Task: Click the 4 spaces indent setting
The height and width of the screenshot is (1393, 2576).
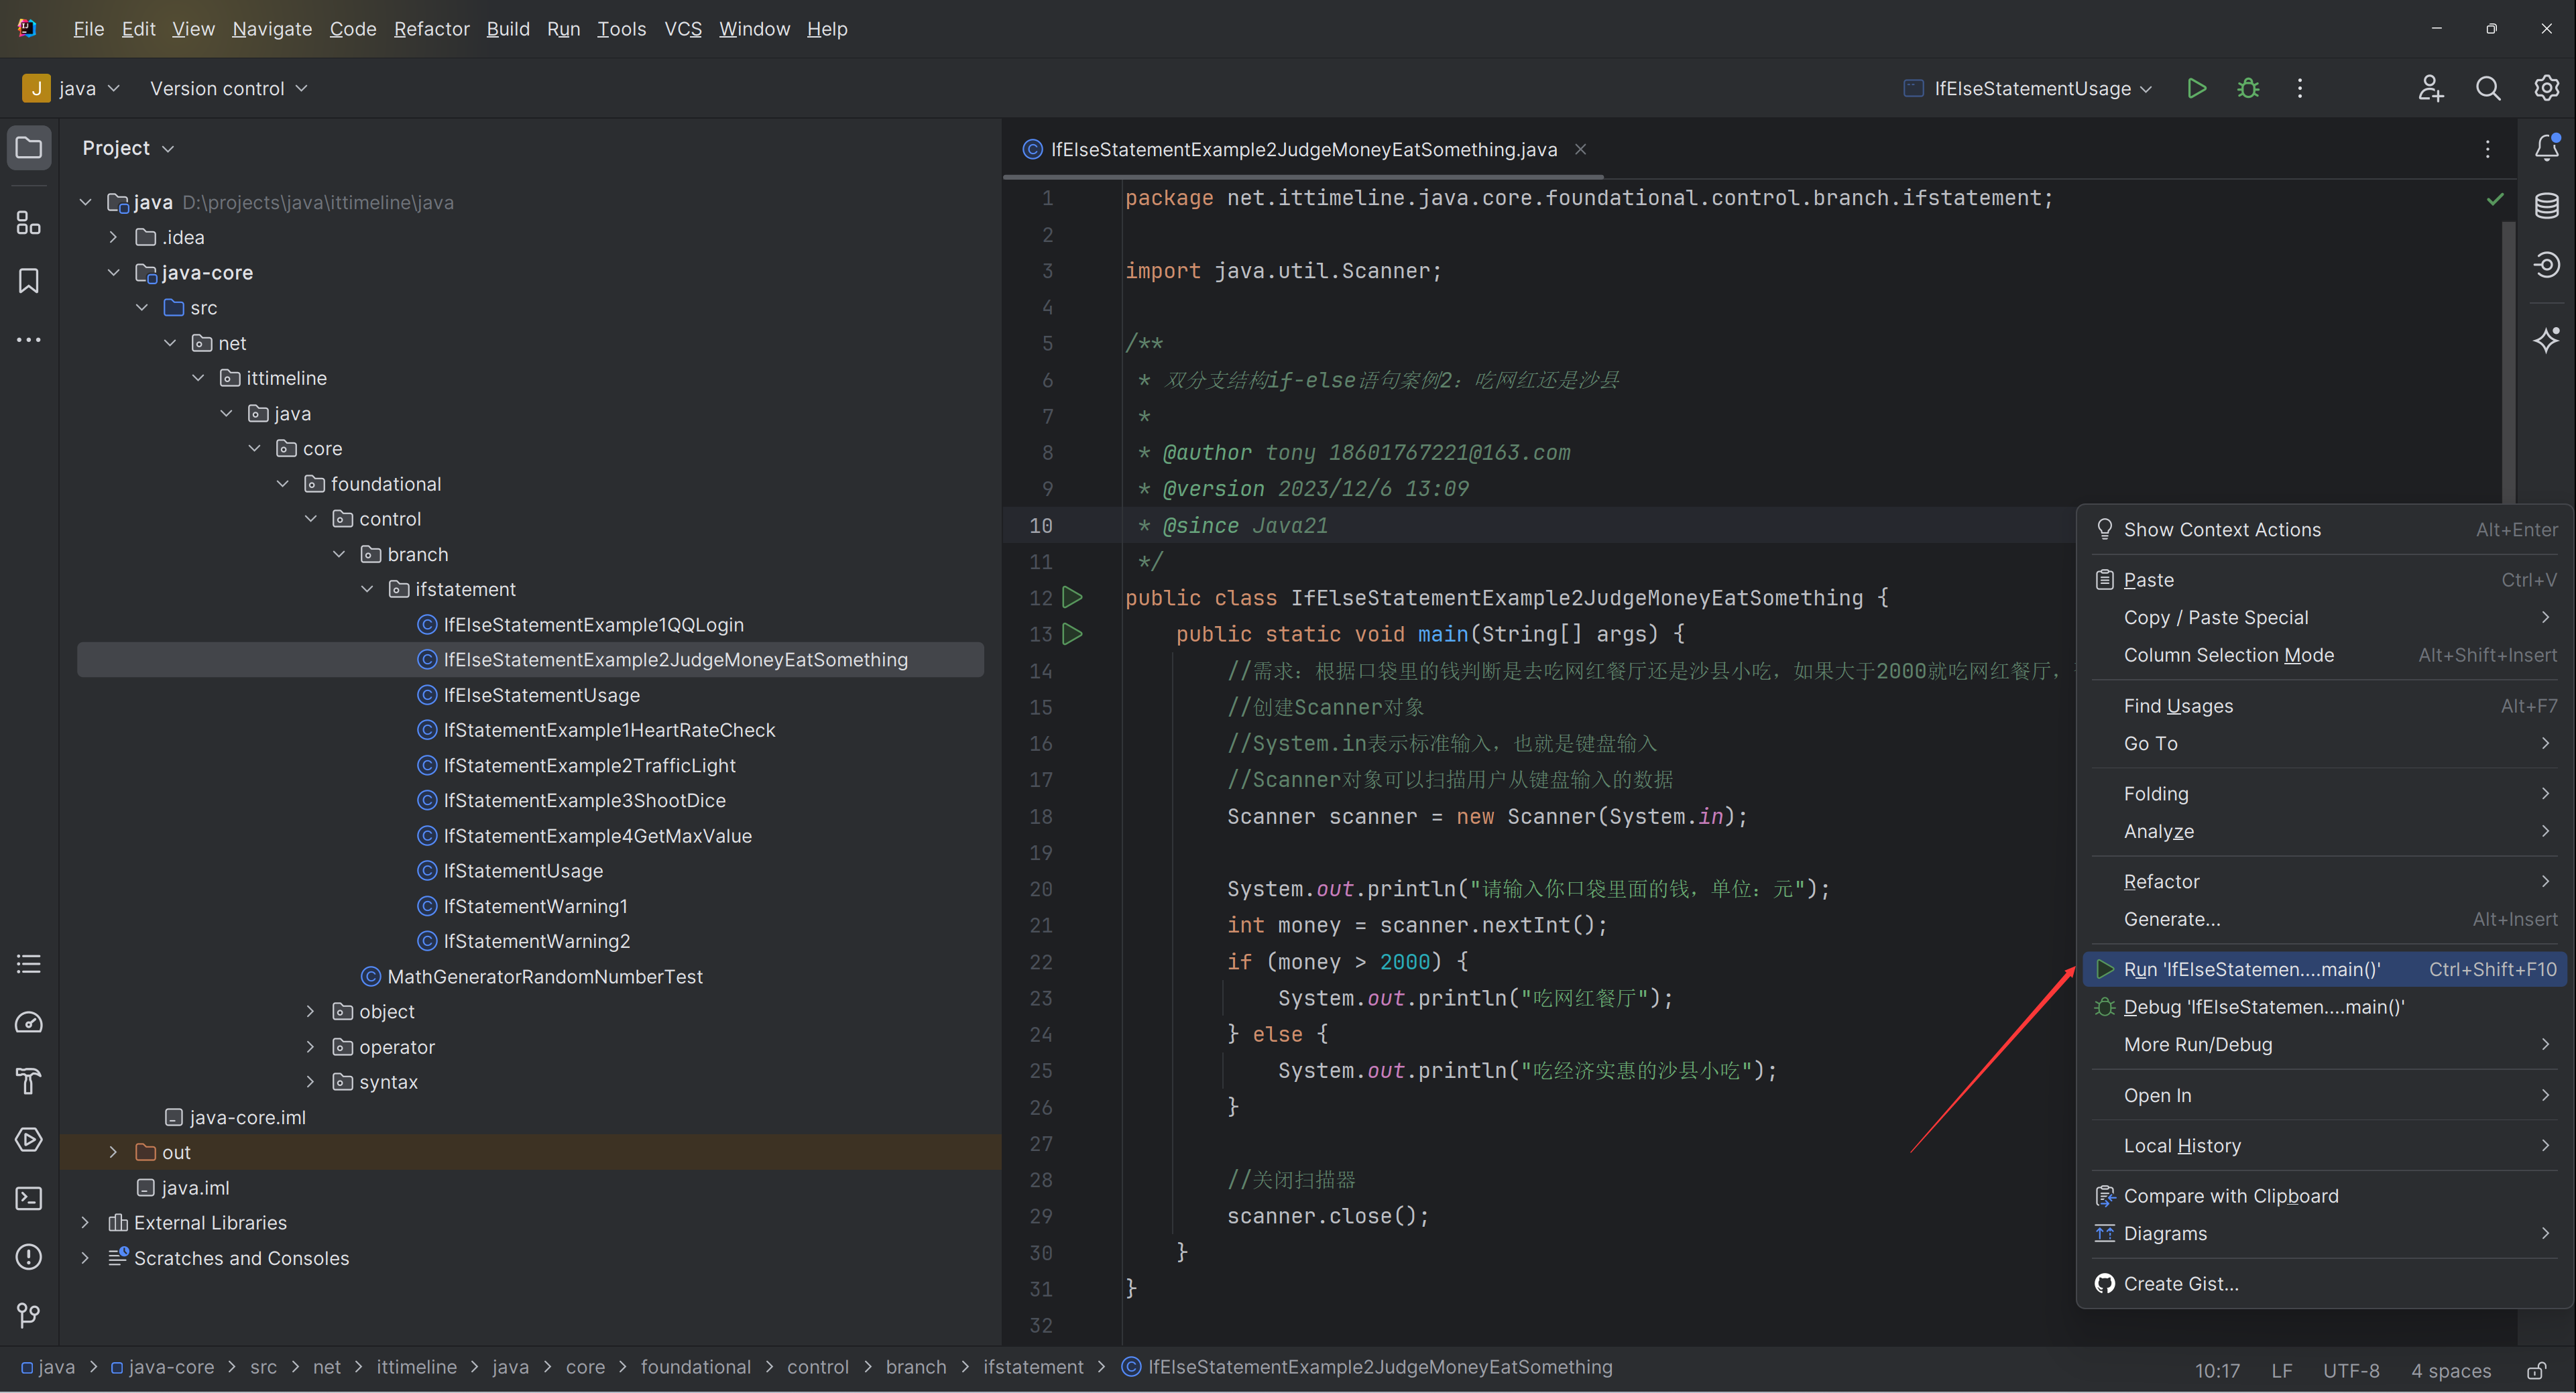Action: pos(2450,1370)
